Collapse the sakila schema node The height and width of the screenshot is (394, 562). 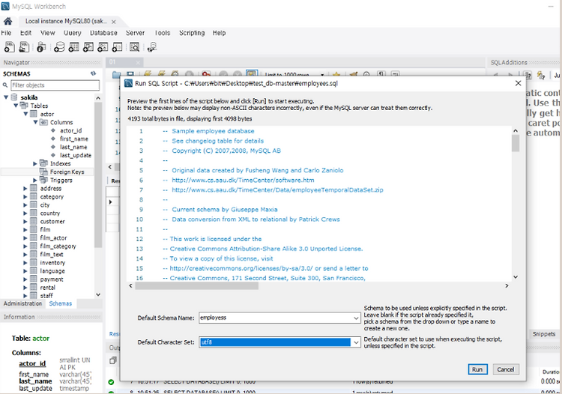6,97
